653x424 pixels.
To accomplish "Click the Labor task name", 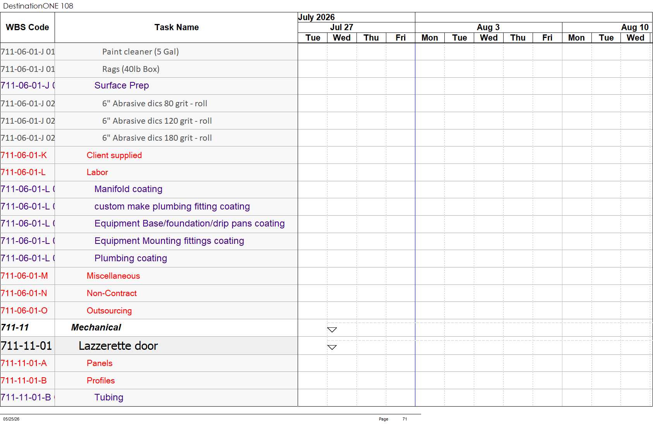I will pos(97,172).
